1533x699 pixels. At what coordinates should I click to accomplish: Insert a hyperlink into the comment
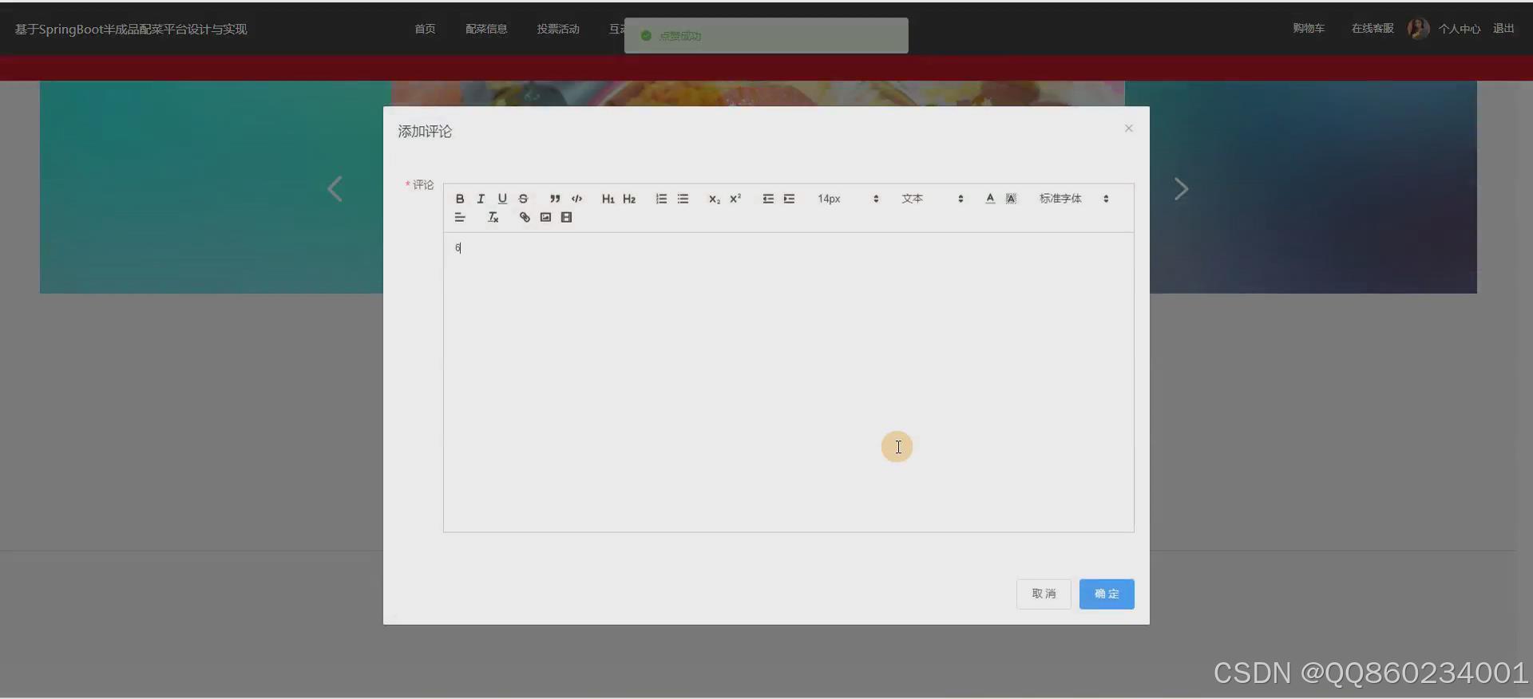point(525,217)
